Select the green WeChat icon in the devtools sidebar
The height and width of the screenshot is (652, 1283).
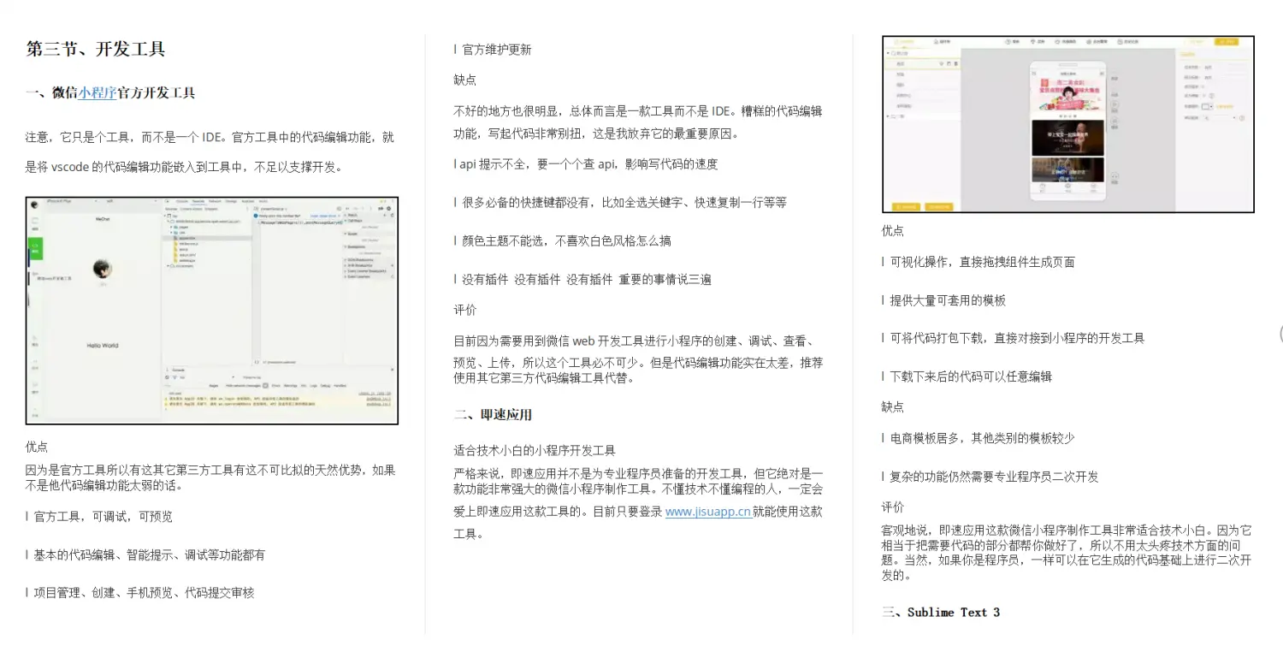36,250
